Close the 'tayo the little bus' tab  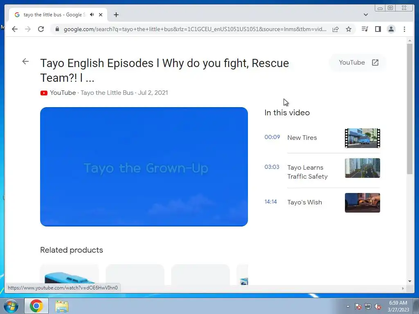click(101, 15)
